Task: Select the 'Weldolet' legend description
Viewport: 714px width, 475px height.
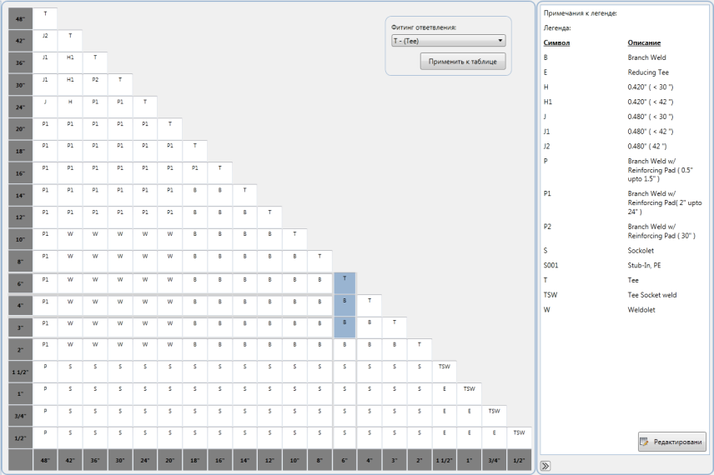Action: [641, 310]
